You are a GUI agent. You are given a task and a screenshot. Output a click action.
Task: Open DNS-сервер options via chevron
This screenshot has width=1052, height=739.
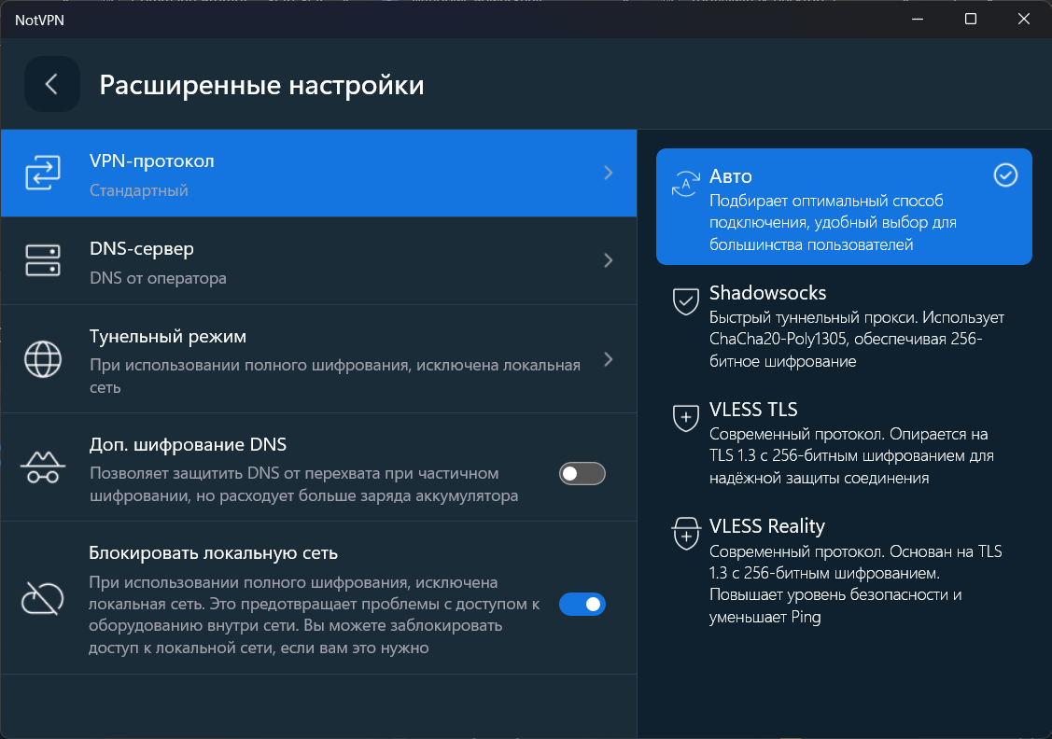[608, 260]
